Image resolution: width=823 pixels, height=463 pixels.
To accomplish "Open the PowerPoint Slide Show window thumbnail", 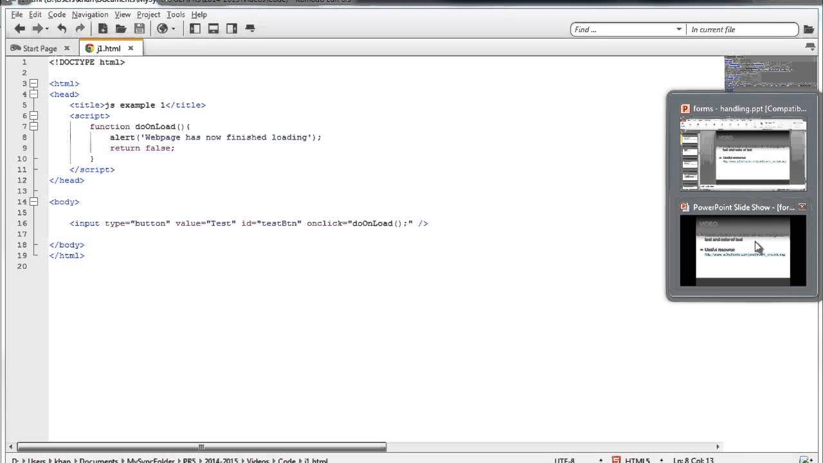I will tap(743, 250).
